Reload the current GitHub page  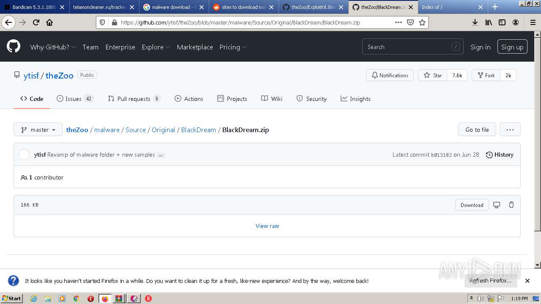point(36,22)
